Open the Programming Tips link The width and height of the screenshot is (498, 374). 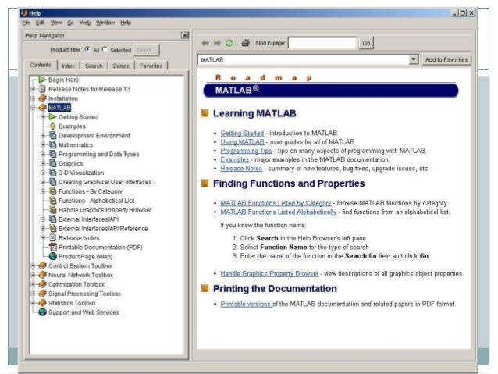point(246,151)
